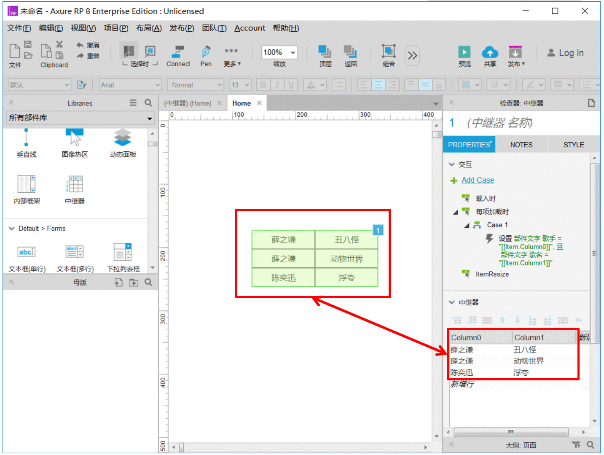This screenshot has height=455, width=604.
Task: Select intersected selection mode icon
Action: click(129, 51)
